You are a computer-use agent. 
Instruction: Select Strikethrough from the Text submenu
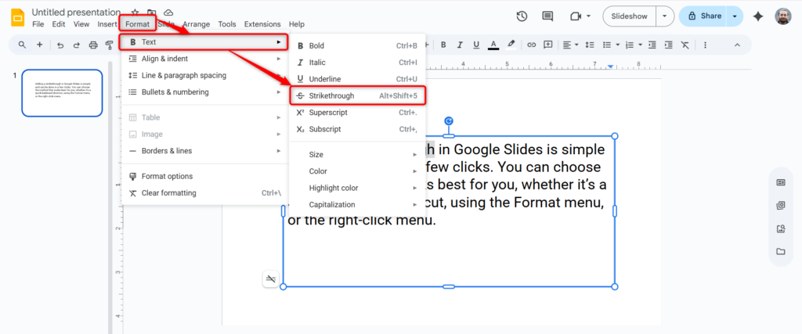click(331, 95)
